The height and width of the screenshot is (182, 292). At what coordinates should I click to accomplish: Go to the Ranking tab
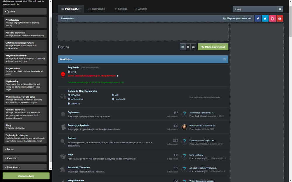click(x=121, y=9)
